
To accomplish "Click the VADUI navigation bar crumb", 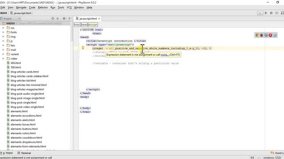I will click(4, 13).
